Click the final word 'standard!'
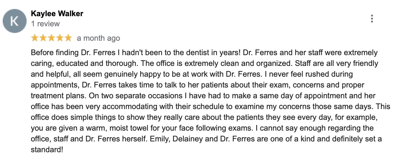The height and width of the screenshot is (157, 401). [x=47, y=150]
